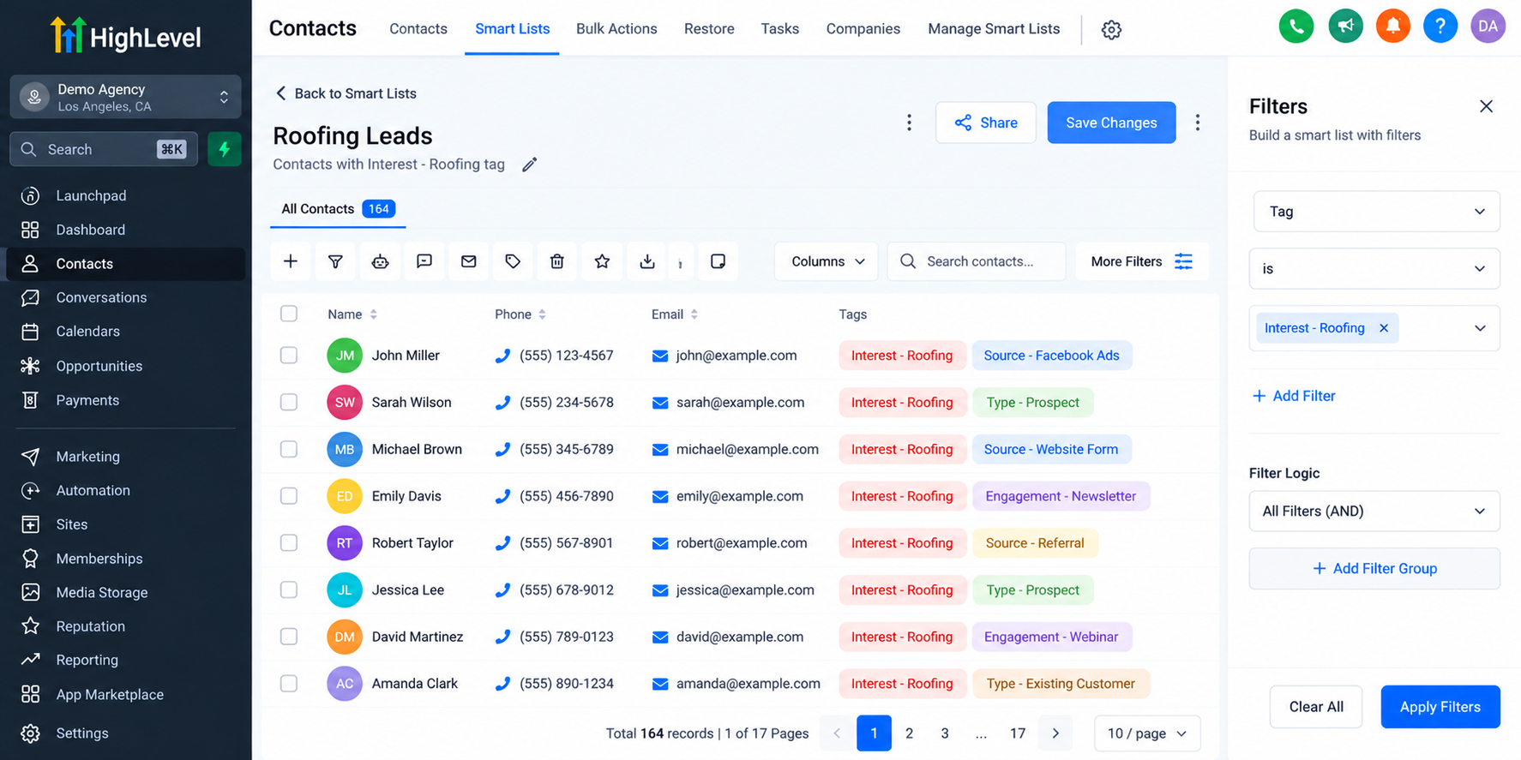Click the star review icon
Screen dimensions: 1521x760
coord(602,261)
